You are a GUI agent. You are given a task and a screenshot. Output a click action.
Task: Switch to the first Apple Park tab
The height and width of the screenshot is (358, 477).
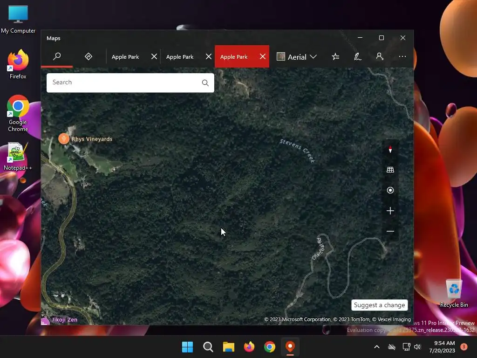click(x=125, y=57)
